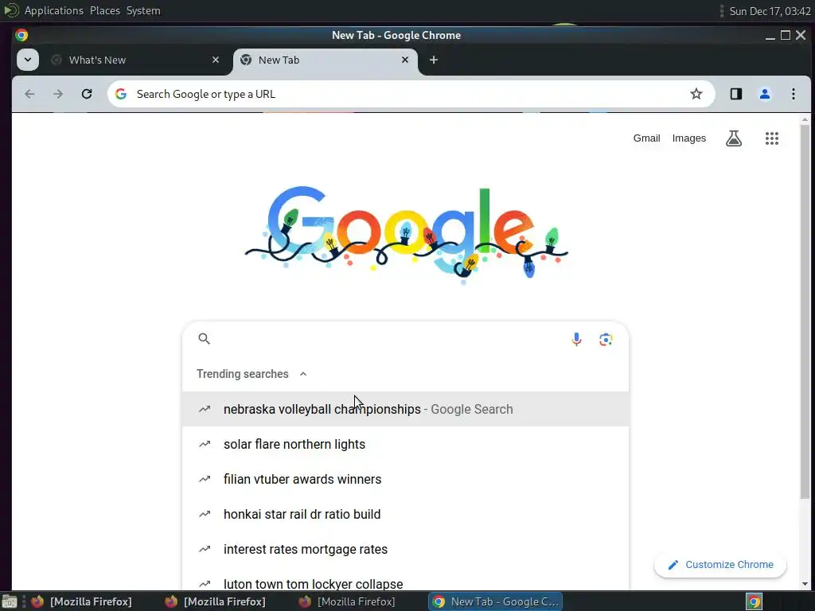
Task: Click the Chrome logo in the title bar
Action: pos(21,35)
